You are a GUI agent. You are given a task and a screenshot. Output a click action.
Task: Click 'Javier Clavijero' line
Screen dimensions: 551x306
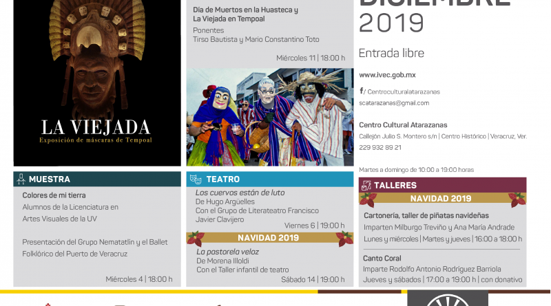click(220, 219)
